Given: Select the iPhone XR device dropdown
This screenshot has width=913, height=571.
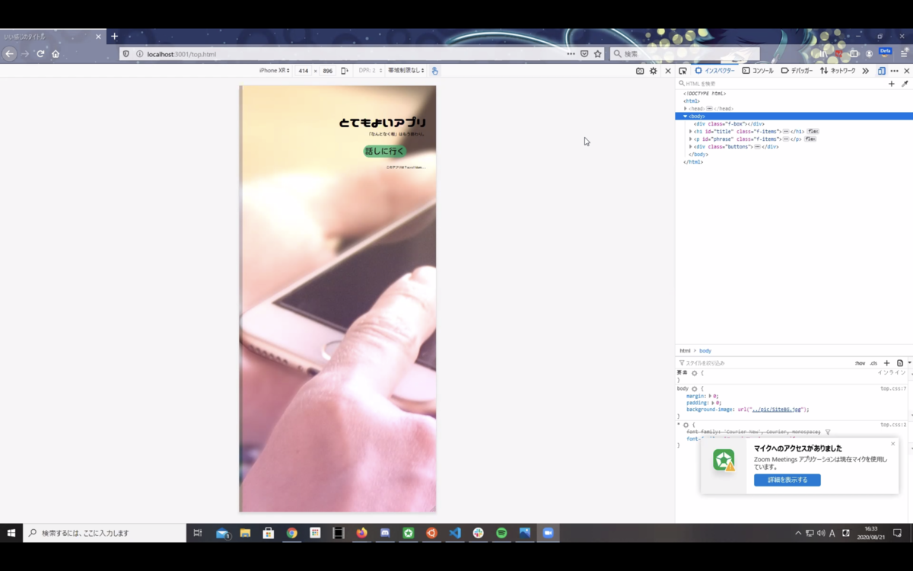Looking at the screenshot, I should [x=274, y=71].
